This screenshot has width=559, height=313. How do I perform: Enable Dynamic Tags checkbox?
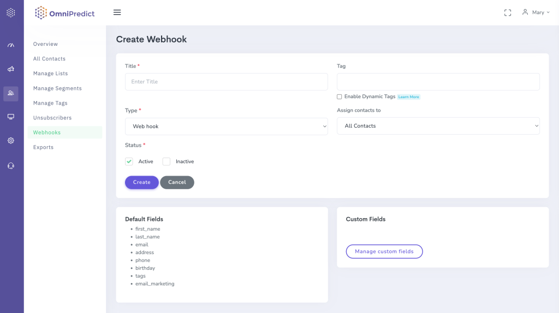point(340,97)
